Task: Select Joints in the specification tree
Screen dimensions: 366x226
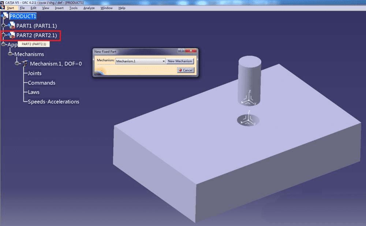Action: pos(34,73)
